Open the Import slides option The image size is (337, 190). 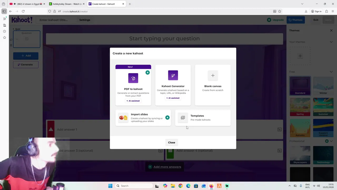coord(143,118)
